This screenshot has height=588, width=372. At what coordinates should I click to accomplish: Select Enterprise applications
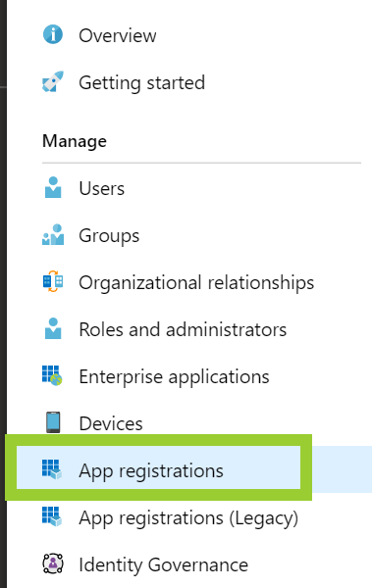174,377
